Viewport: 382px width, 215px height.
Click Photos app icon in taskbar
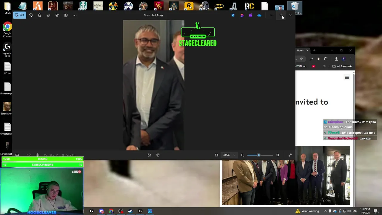tap(150, 211)
